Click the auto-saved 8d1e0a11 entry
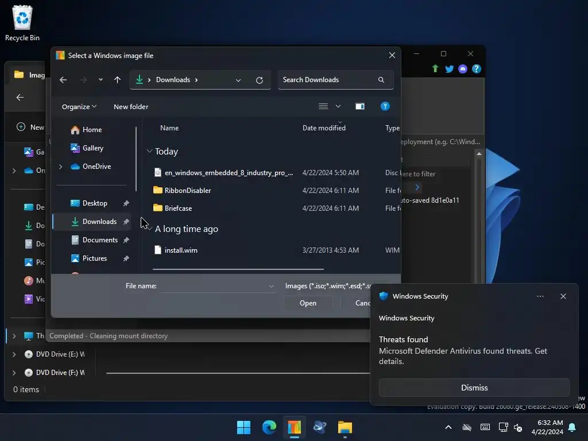This screenshot has width=588, height=441. pyautogui.click(x=430, y=200)
